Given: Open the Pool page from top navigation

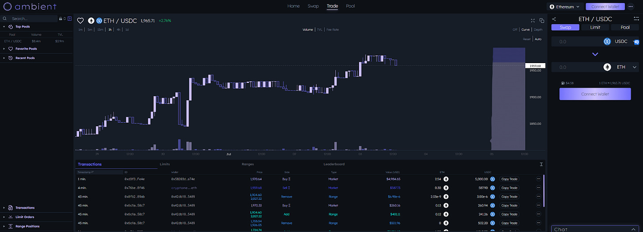Looking at the screenshot, I should 350,6.
